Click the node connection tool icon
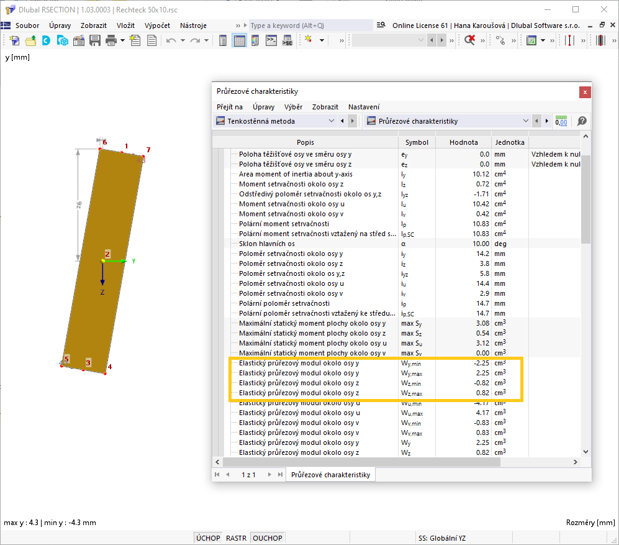This screenshot has width=619, height=545. click(x=500, y=40)
